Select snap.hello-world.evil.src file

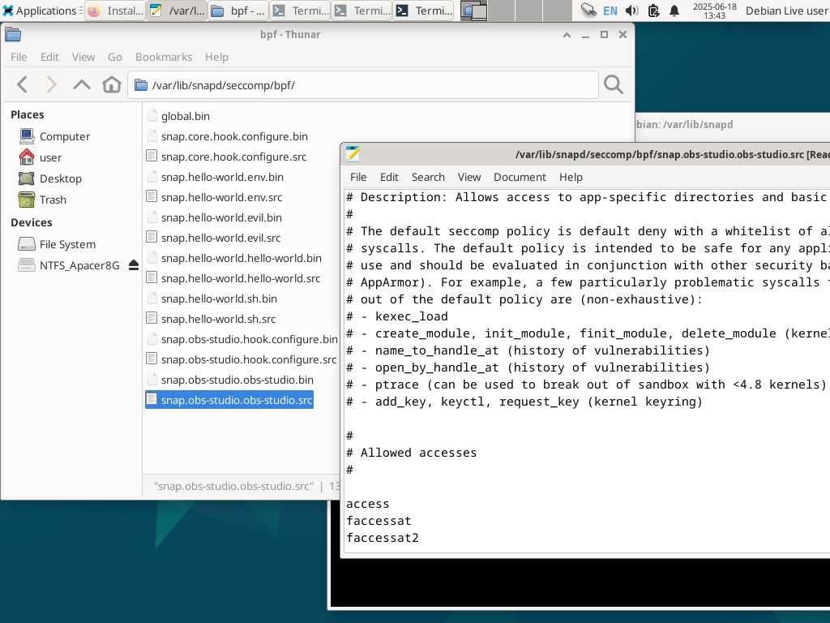point(220,238)
